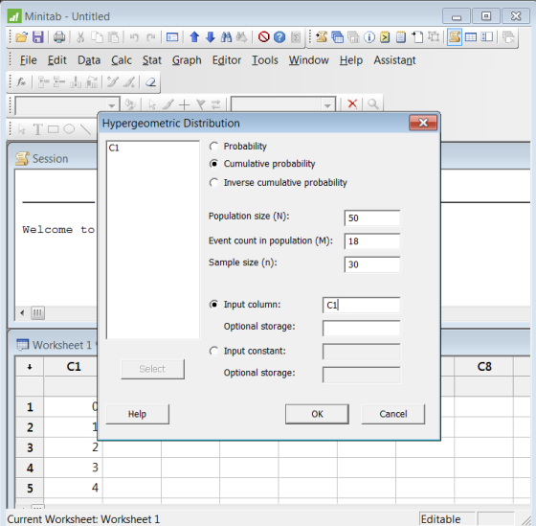
Task: Open the ReportPad notepad icon
Action: (x=401, y=37)
